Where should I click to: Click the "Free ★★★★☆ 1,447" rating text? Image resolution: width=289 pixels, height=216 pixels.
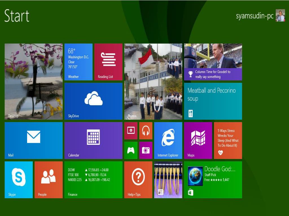pos(217,180)
